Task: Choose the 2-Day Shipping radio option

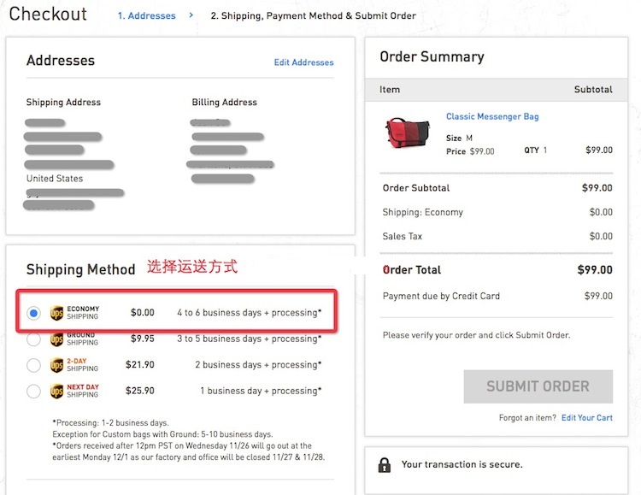Action: click(33, 365)
